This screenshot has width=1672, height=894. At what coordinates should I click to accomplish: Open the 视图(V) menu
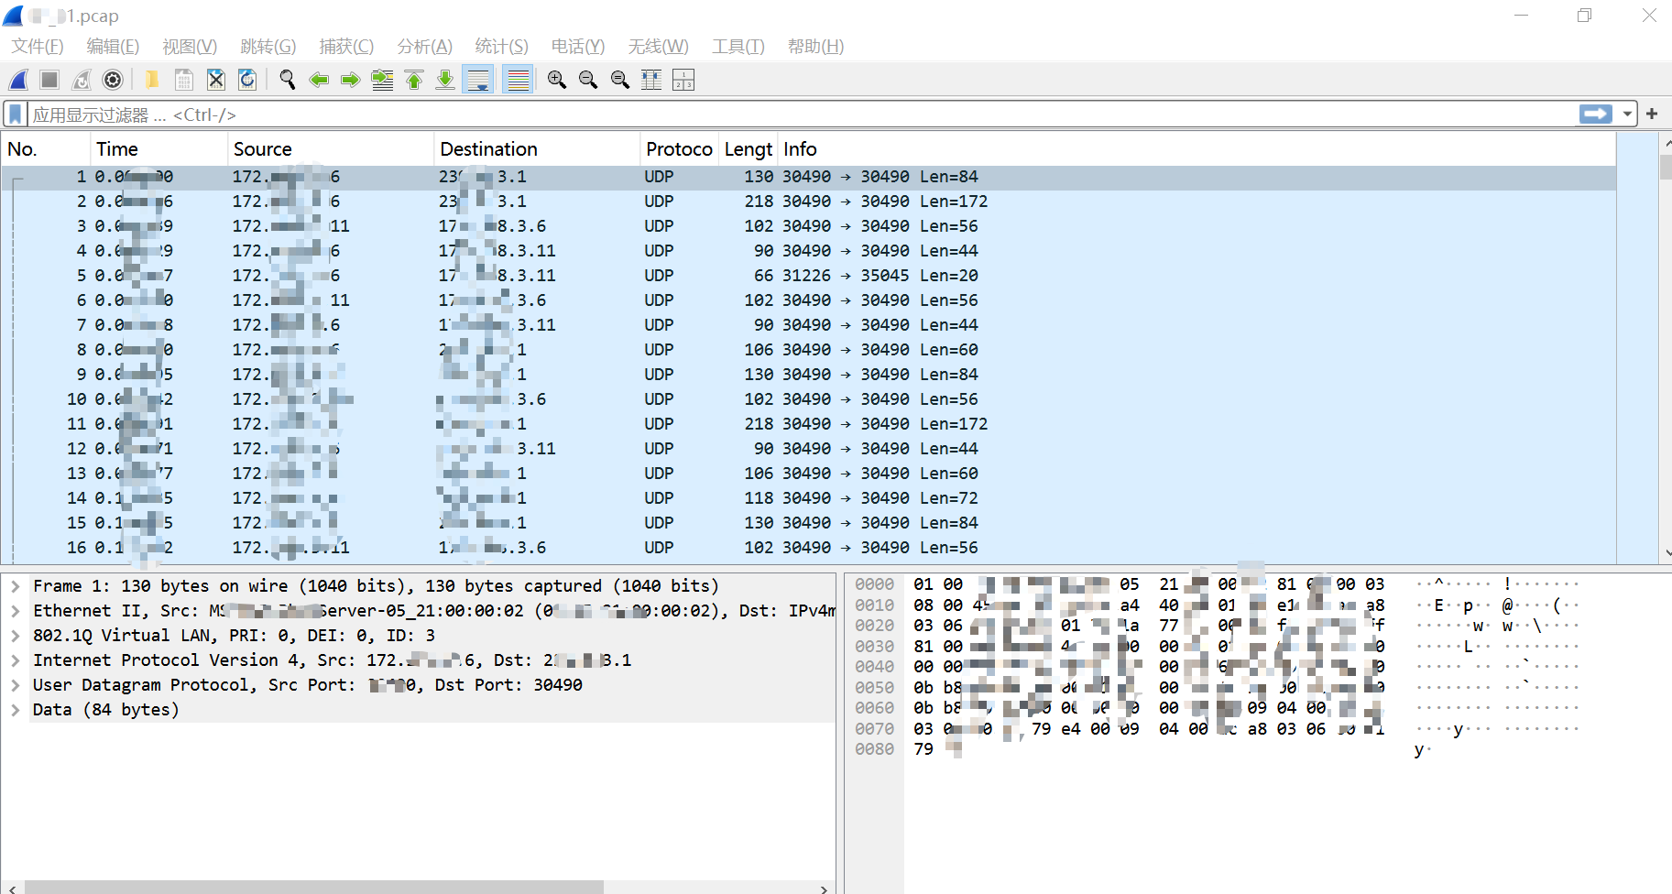click(190, 47)
